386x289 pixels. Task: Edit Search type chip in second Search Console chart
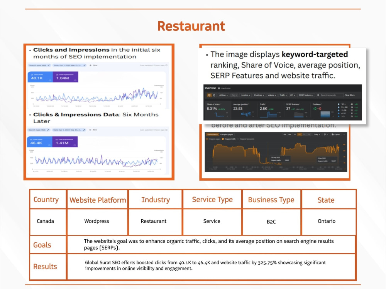(39, 130)
